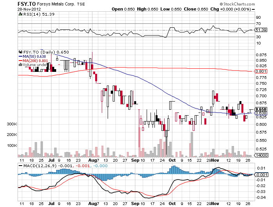Click the boxed blue 0.638 price tag
The height and width of the screenshot is (207, 273).
tap(261, 113)
